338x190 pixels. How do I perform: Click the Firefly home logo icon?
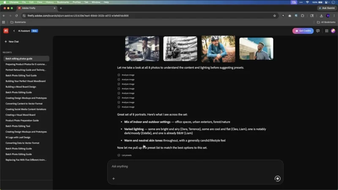6,31
